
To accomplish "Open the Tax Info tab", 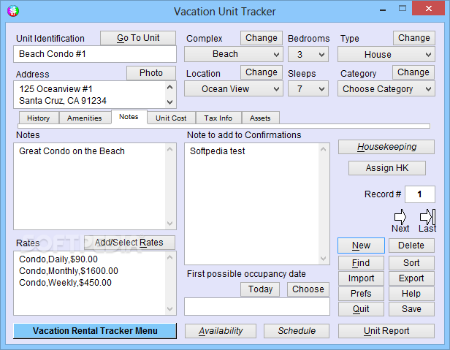I will (218, 118).
